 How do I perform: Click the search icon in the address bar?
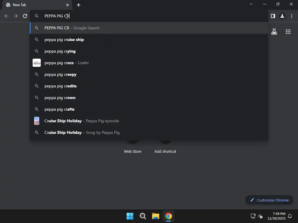(37, 16)
